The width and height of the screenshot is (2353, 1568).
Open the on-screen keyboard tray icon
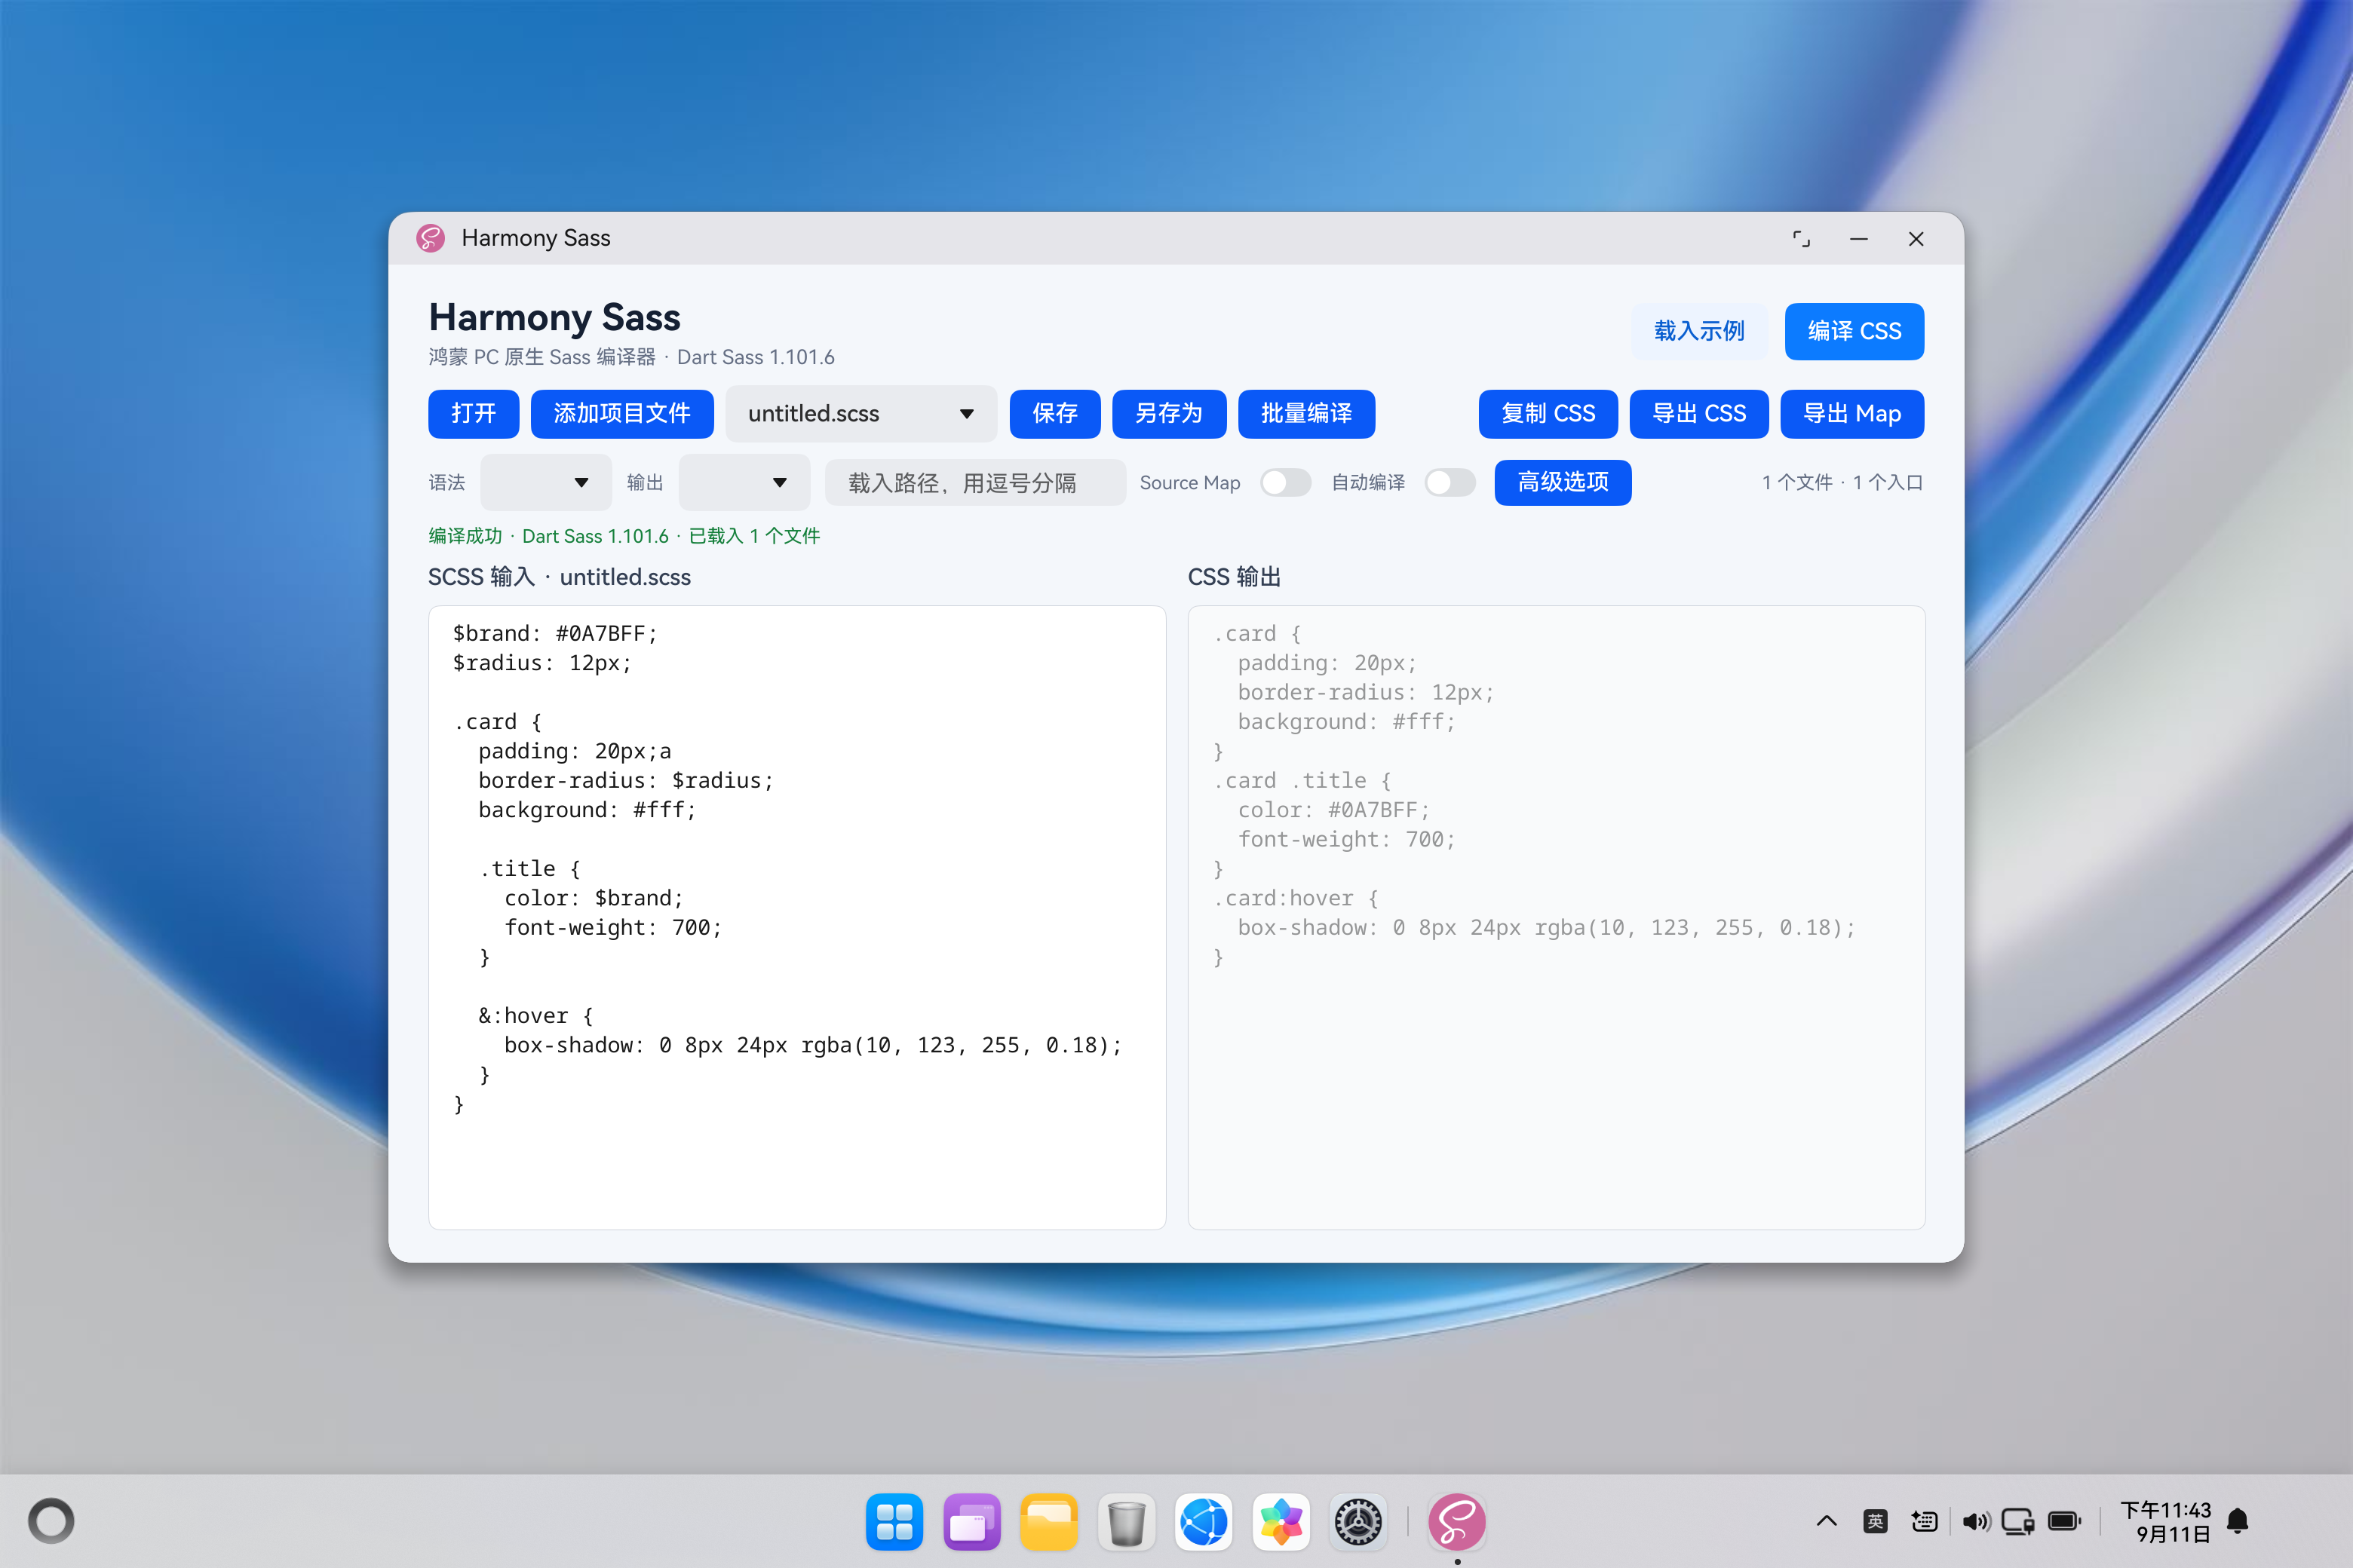pos(1924,1521)
